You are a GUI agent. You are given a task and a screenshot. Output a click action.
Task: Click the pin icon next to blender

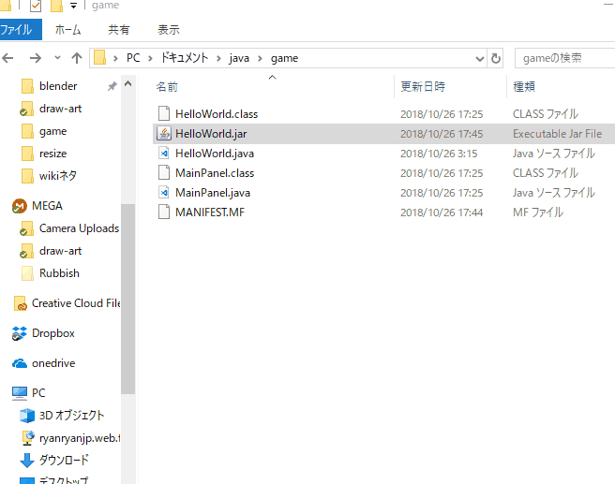point(112,86)
